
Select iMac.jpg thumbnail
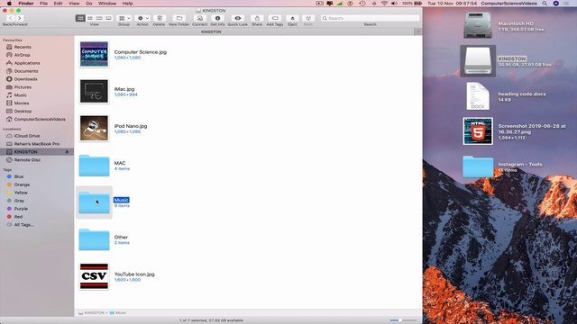(x=94, y=92)
